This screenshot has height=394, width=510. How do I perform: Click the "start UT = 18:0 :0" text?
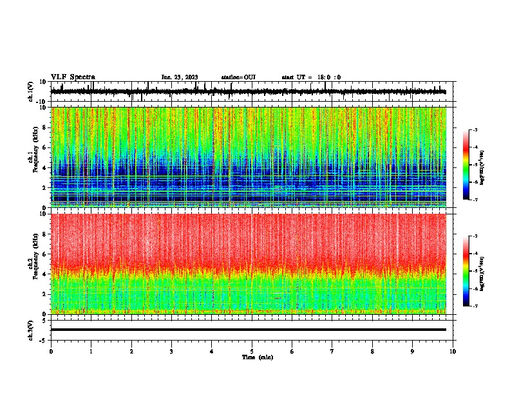point(311,77)
